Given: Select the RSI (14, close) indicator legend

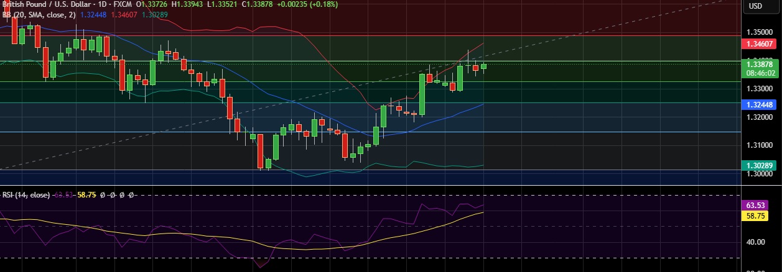Looking at the screenshot, I should [26, 194].
